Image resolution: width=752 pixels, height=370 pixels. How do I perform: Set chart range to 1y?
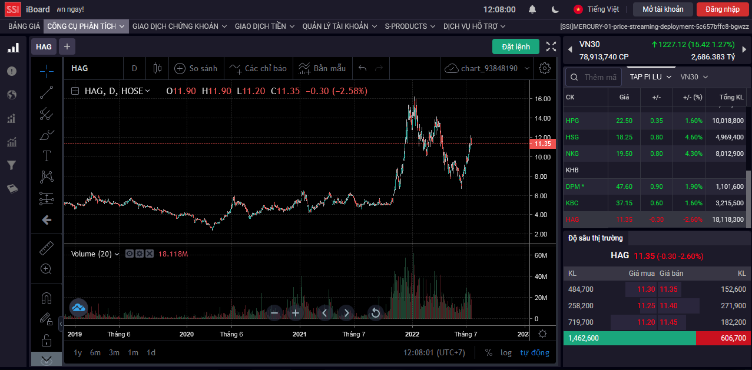pyautogui.click(x=78, y=352)
